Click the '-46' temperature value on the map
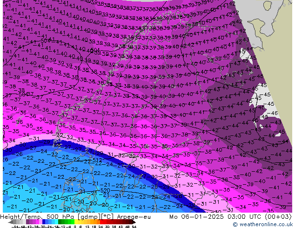Screen dimensions: 295x228 (272, 113)
